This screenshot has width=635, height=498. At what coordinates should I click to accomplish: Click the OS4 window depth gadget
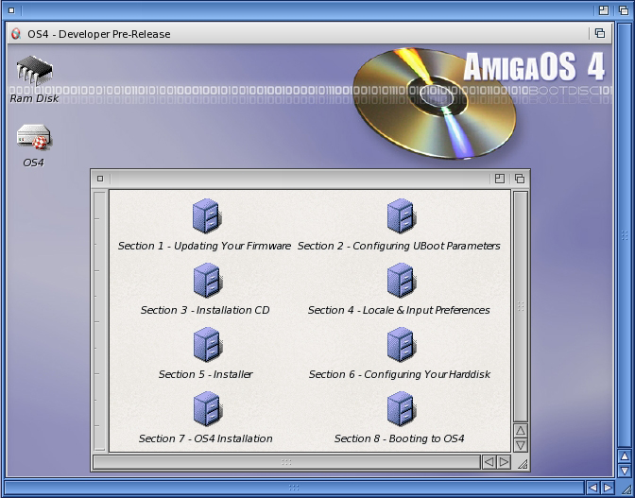[x=599, y=33]
